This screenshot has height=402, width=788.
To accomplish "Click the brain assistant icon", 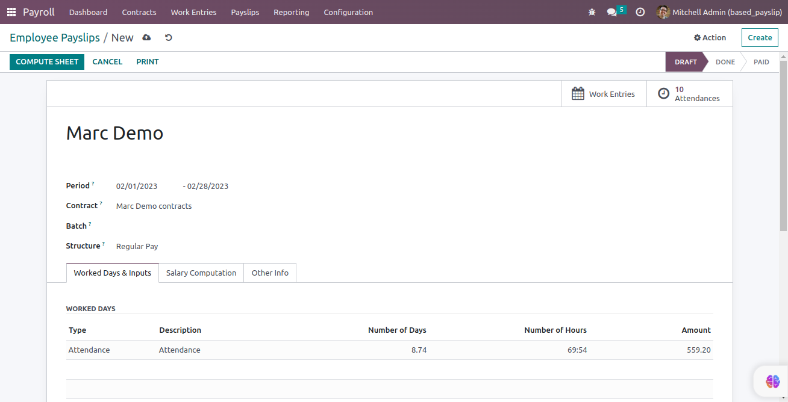I will click(772, 381).
